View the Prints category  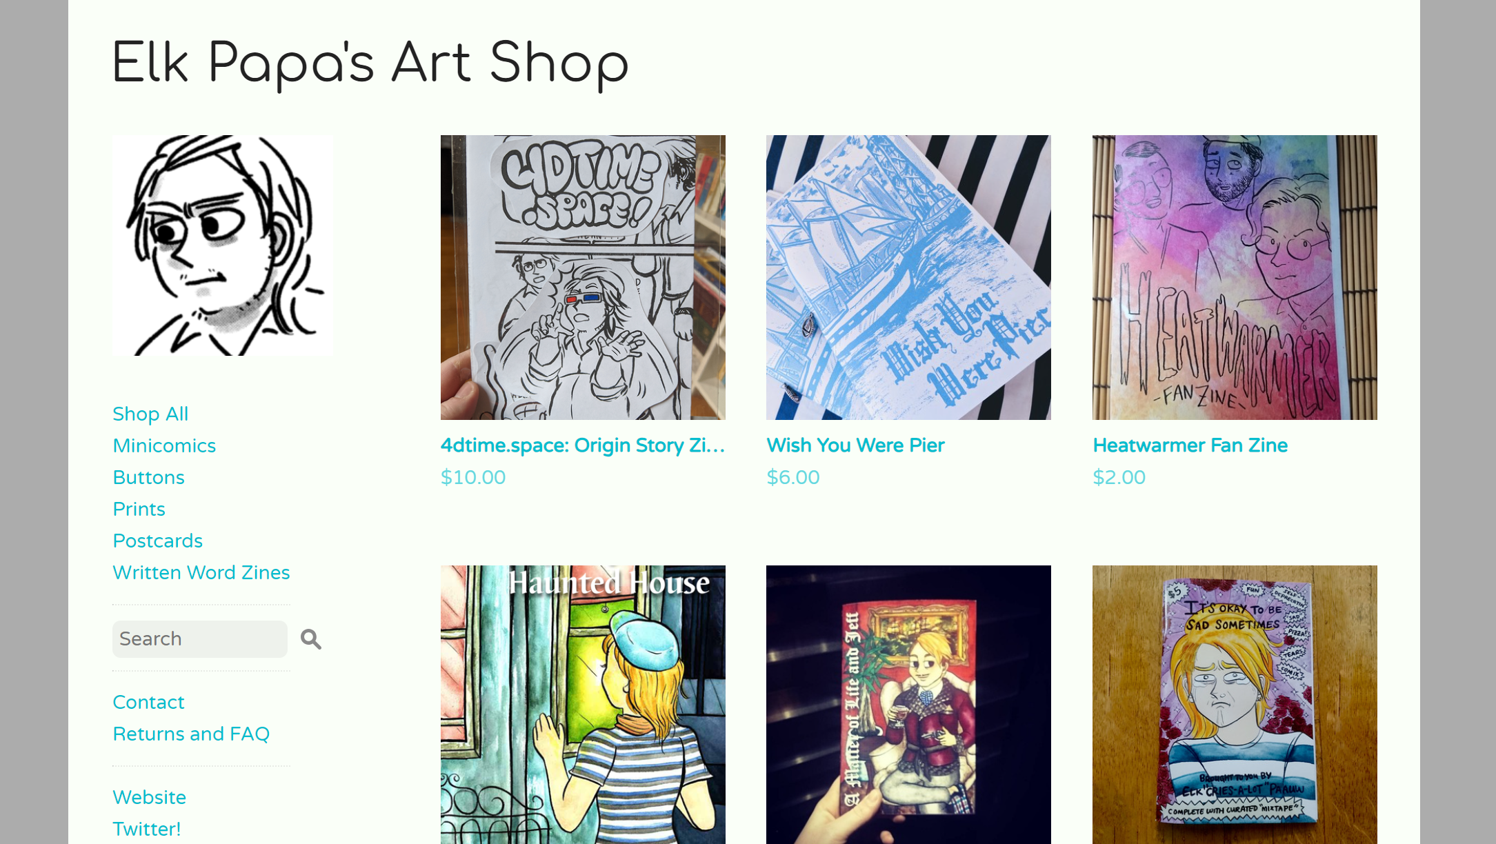pos(139,509)
